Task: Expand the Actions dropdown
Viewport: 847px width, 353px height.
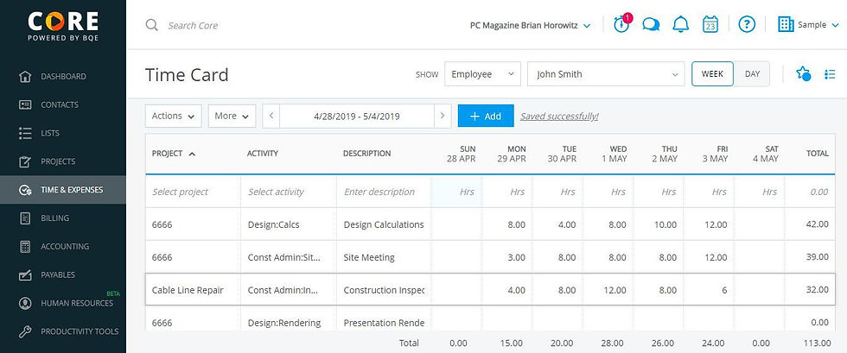Action: click(173, 116)
